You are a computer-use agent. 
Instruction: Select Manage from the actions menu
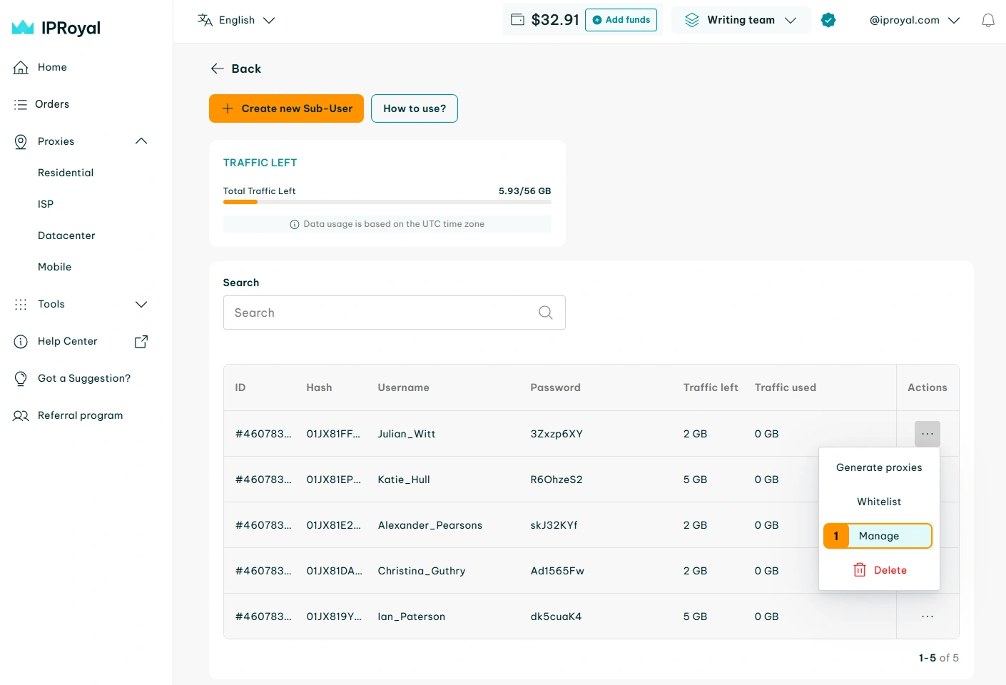click(x=879, y=536)
